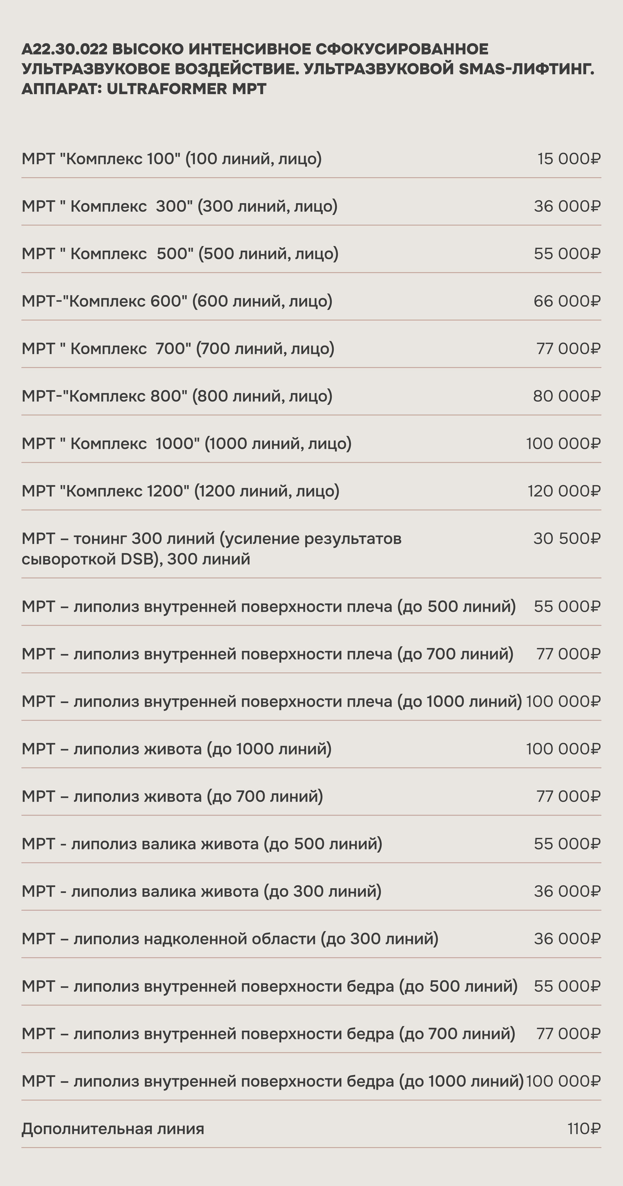
Task: Click the 30 500₽ price
Action: 567,538
